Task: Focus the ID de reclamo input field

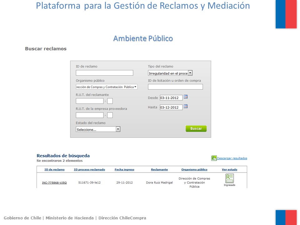Action: click(104, 73)
